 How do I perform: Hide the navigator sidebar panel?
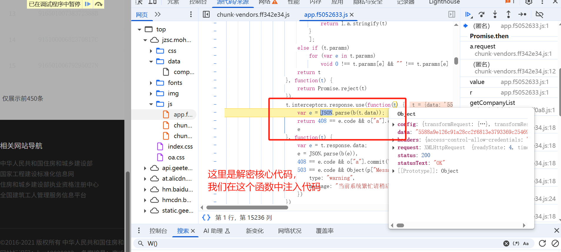[206, 14]
